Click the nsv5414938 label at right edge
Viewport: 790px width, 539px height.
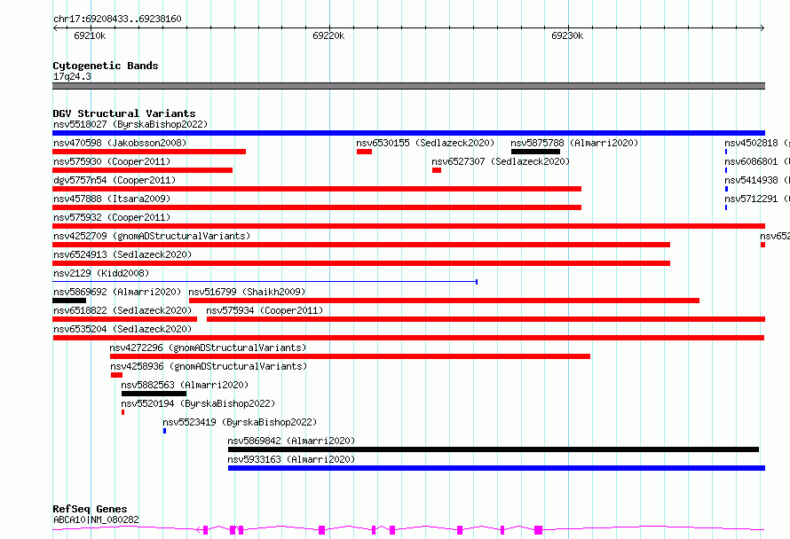pyautogui.click(x=751, y=180)
